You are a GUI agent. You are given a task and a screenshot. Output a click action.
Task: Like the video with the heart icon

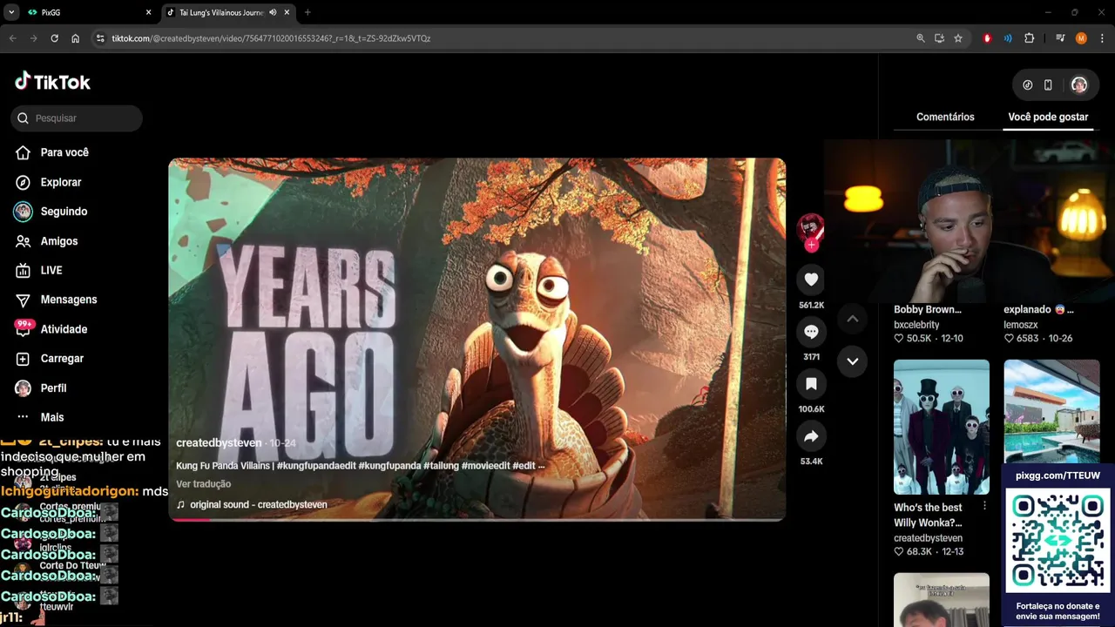point(811,280)
